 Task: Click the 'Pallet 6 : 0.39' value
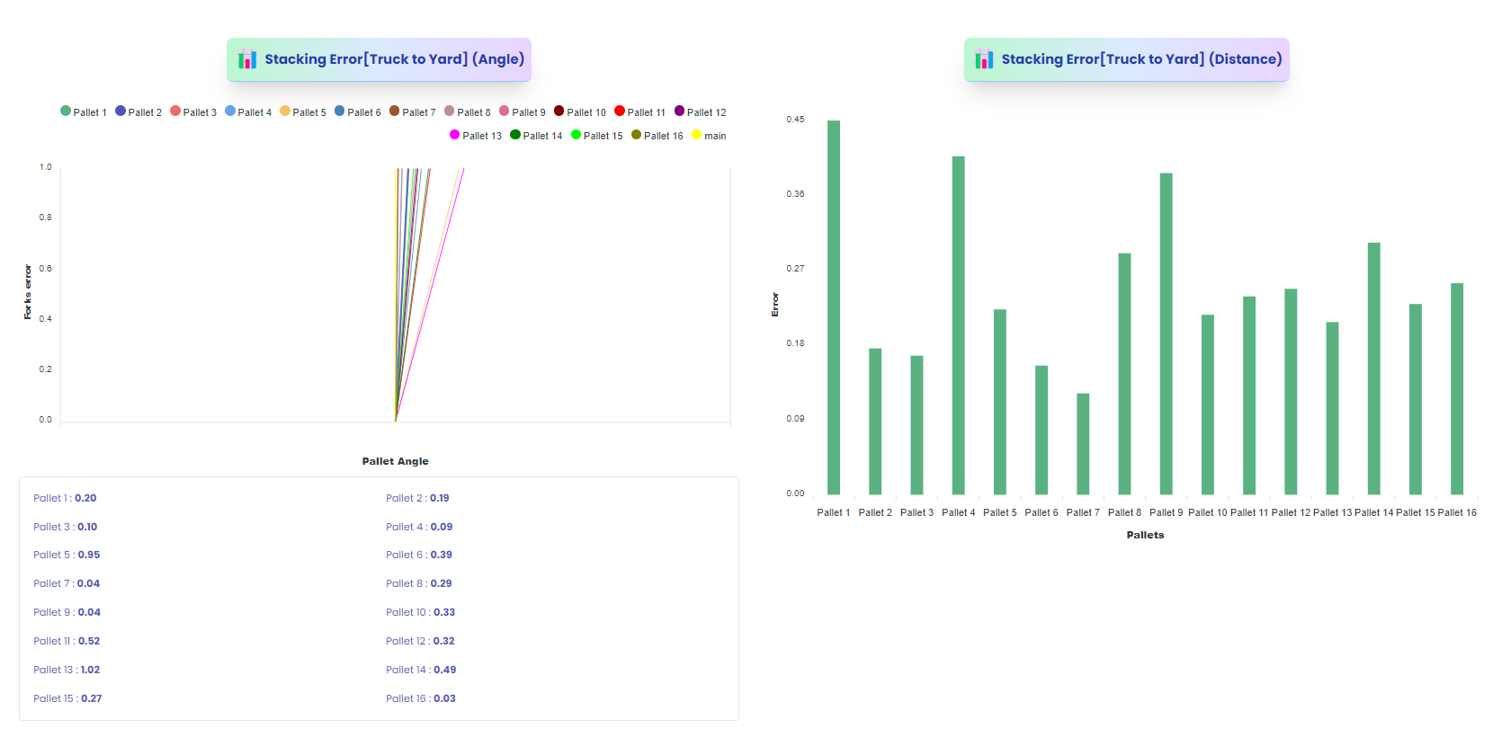(419, 555)
